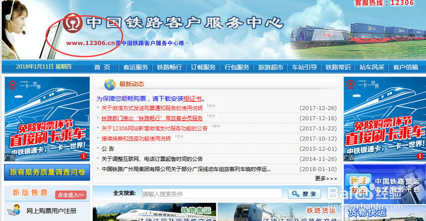Open 车站引导 from the navigation bar

tap(304, 67)
